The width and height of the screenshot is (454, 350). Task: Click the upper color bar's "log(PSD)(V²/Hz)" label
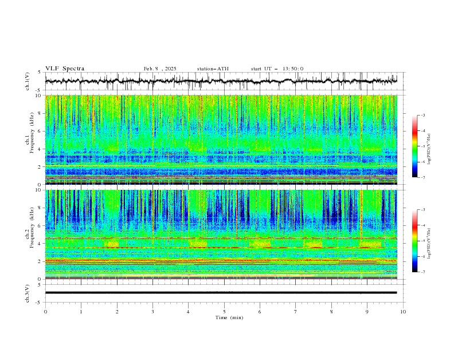429,149
